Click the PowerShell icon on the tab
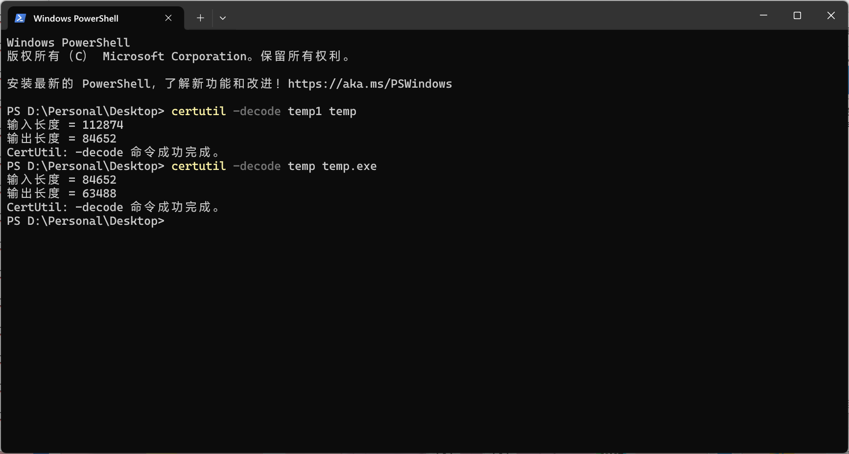This screenshot has height=454, width=849. (x=20, y=18)
